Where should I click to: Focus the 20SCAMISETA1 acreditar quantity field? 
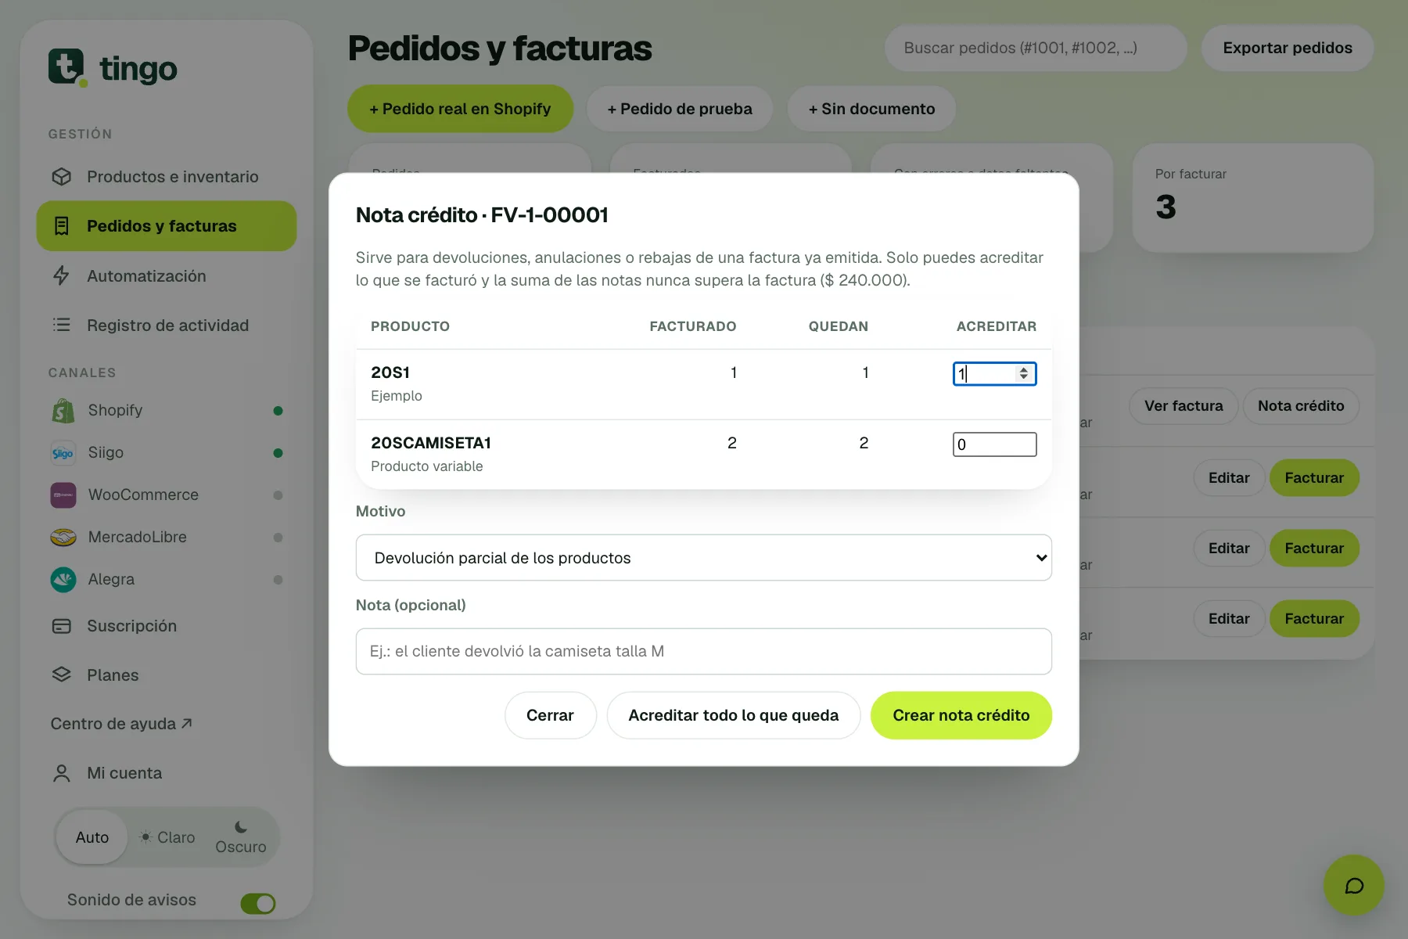coord(994,444)
